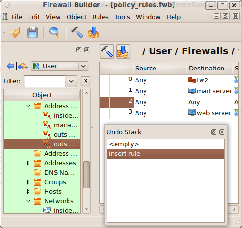Open the View menu
The image size is (242, 228).
pyautogui.click(x=53, y=17)
